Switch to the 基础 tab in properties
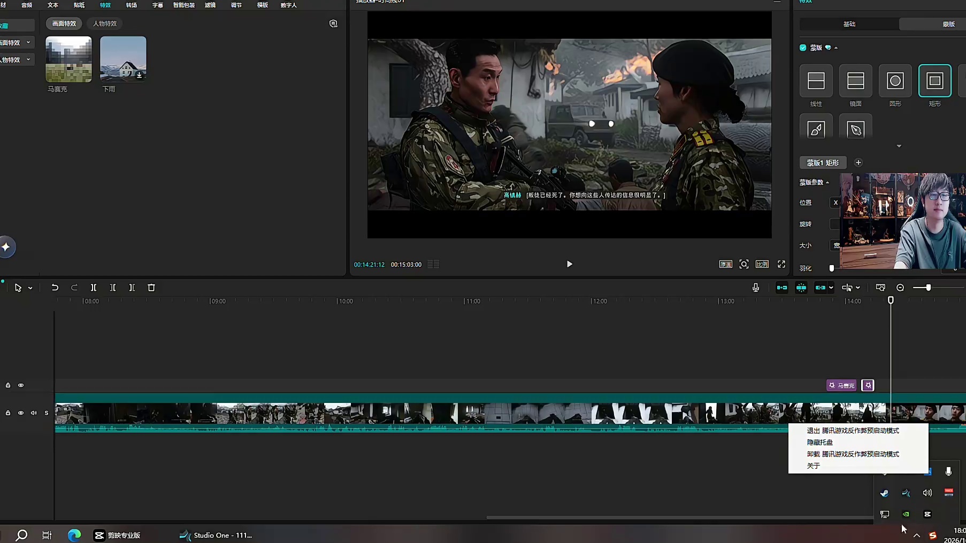Image resolution: width=966 pixels, height=543 pixels. click(849, 24)
